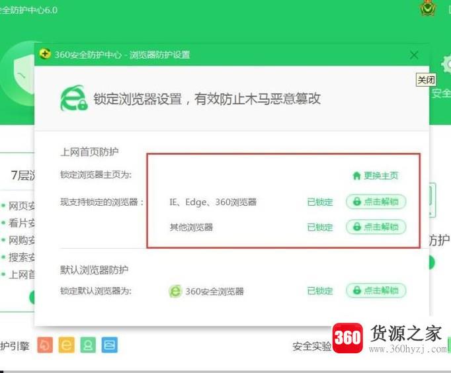Unlock the default browser 360安全浏览器 lock
The height and width of the screenshot is (373, 451).
tap(376, 290)
